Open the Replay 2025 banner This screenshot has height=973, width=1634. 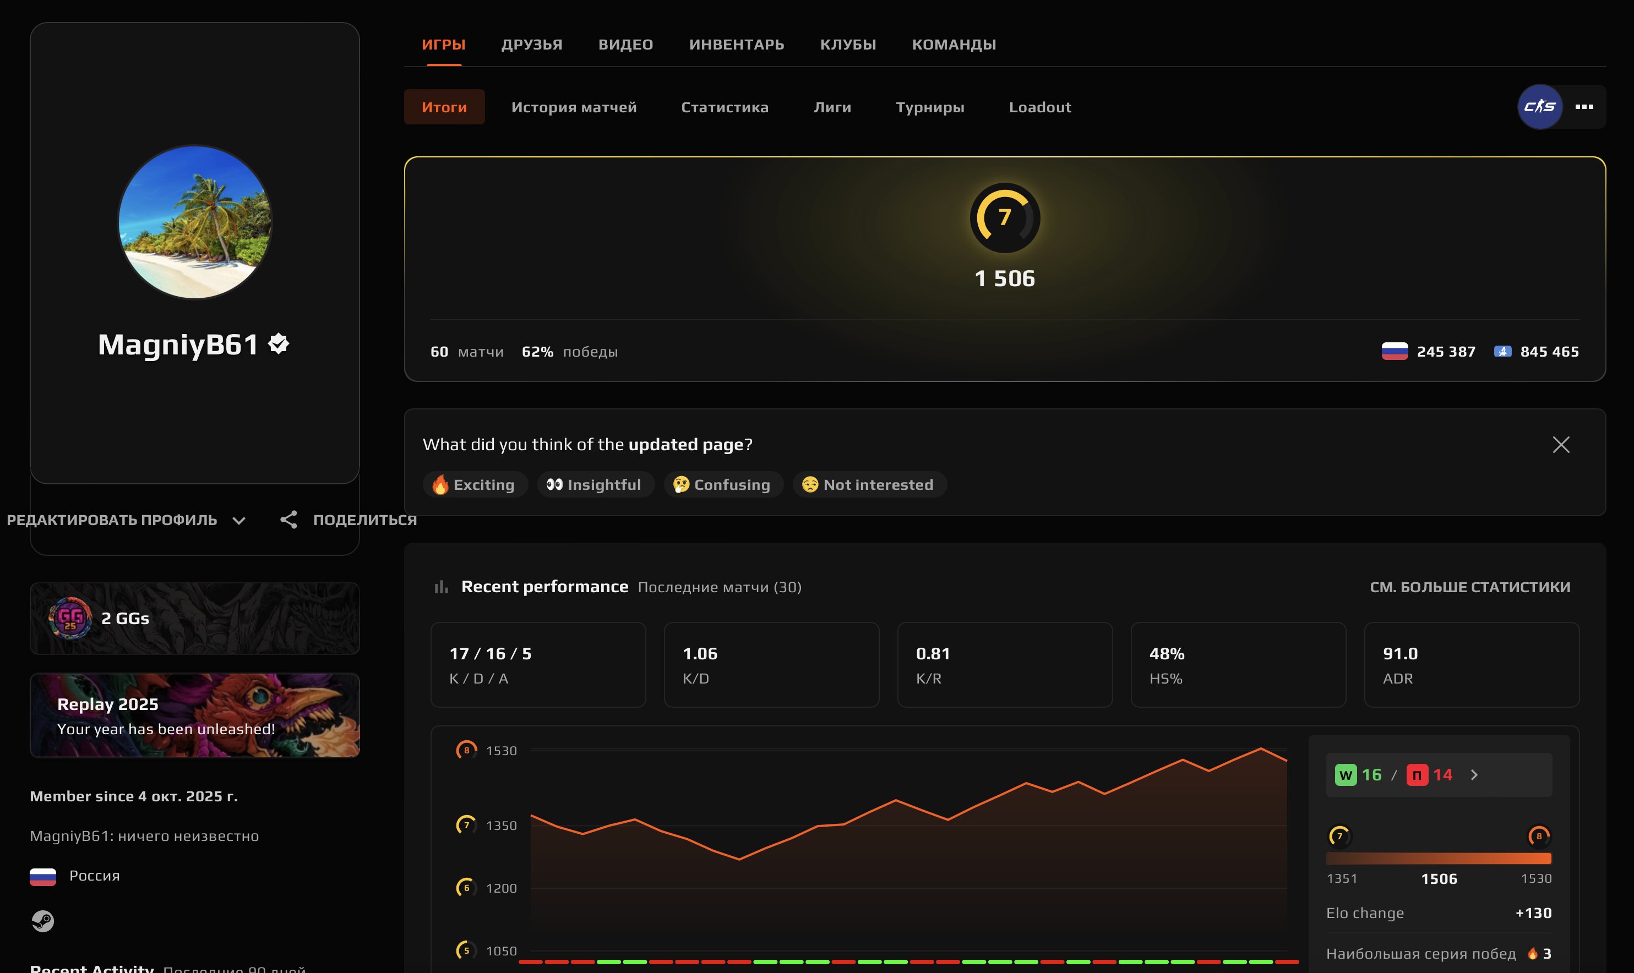[194, 715]
